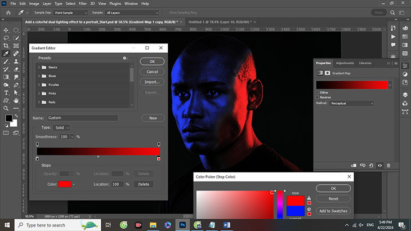Select the Zoom tool in toolbar
The height and width of the screenshot is (231, 411).
point(6,108)
